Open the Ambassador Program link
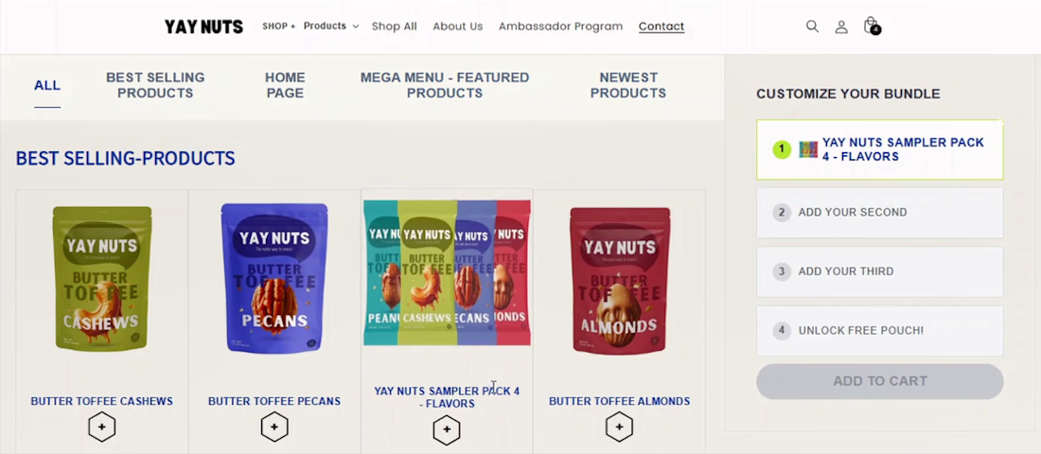Viewport: 1041px width, 454px height. [560, 26]
